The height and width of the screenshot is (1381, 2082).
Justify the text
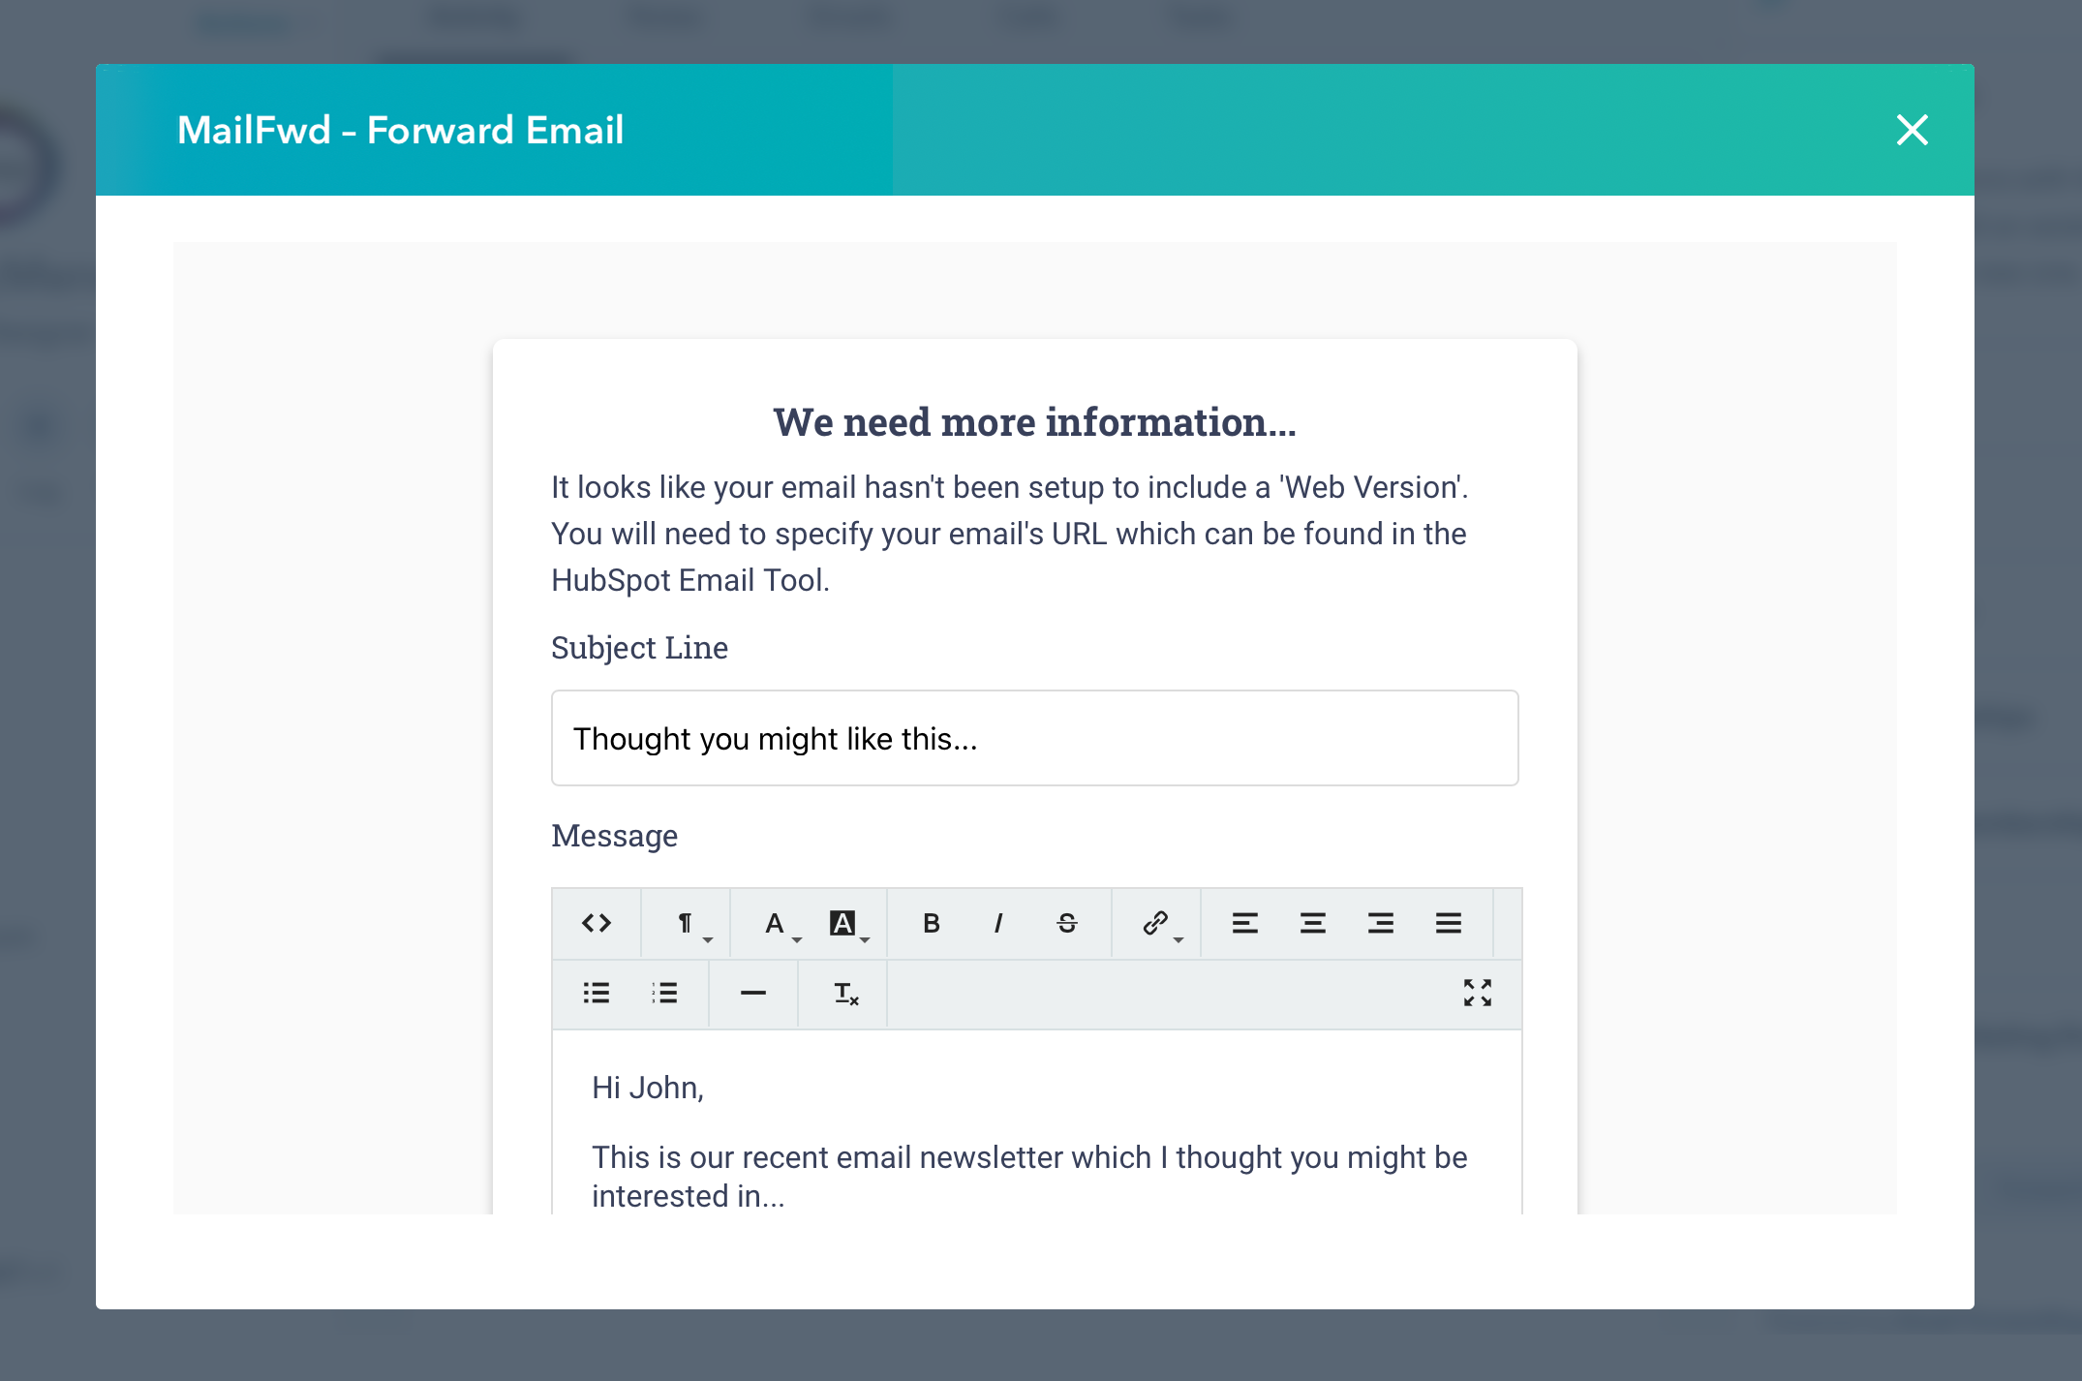point(1449,923)
